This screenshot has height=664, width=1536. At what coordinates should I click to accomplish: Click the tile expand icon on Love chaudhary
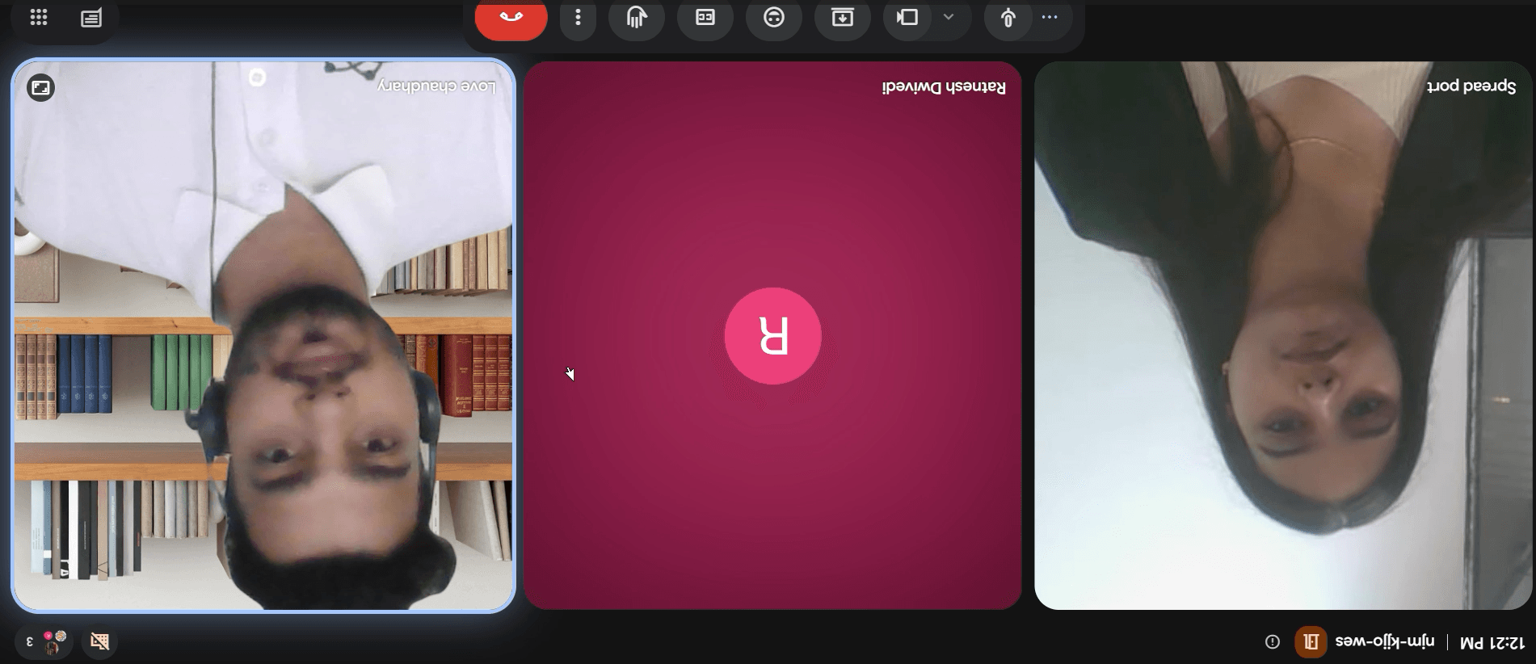[x=40, y=87]
